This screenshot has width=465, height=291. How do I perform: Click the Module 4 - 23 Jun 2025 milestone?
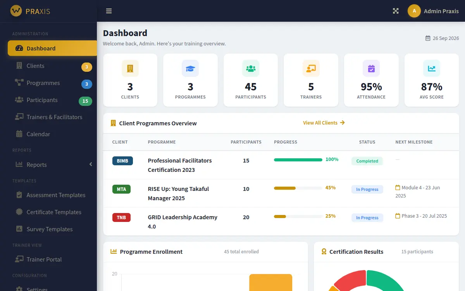(x=418, y=192)
